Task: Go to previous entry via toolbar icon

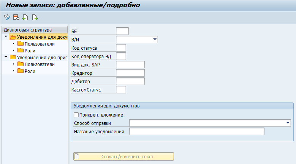Action: click(25, 17)
